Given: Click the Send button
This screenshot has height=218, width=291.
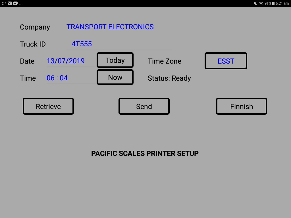Looking at the screenshot, I should (x=144, y=106).
